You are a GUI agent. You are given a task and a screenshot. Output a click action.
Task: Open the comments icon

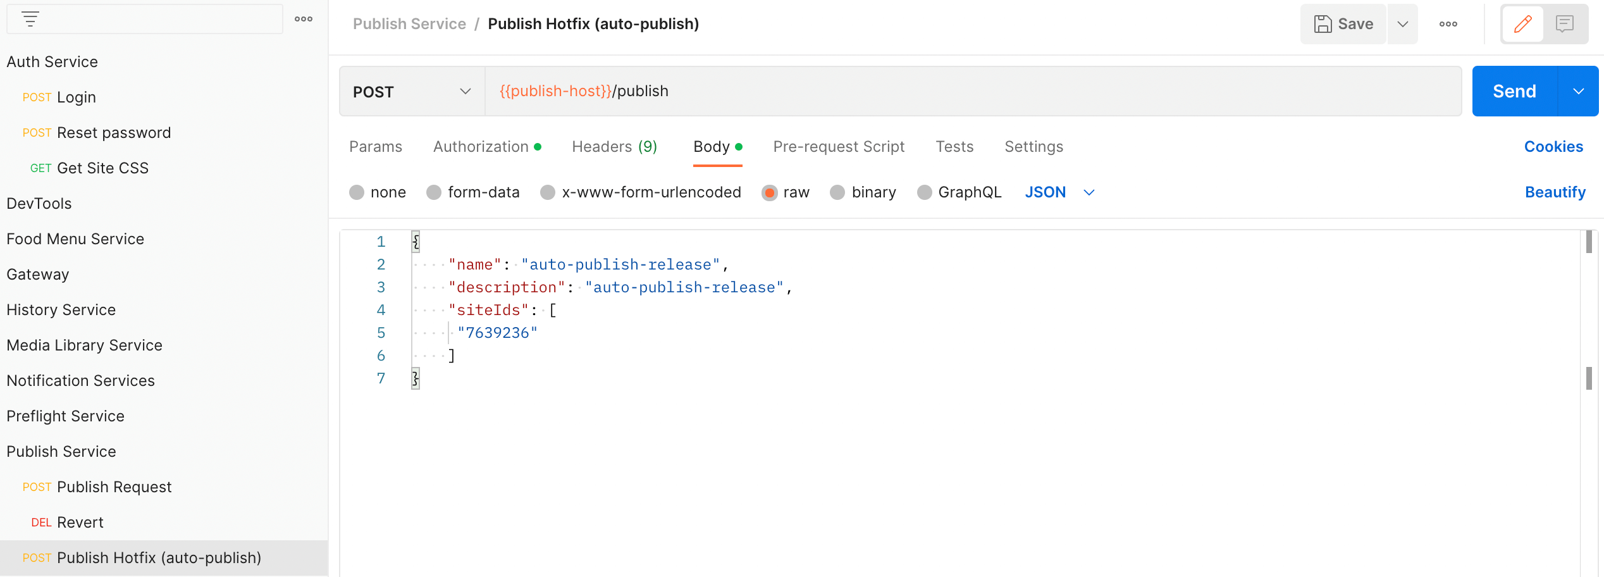pos(1564,23)
